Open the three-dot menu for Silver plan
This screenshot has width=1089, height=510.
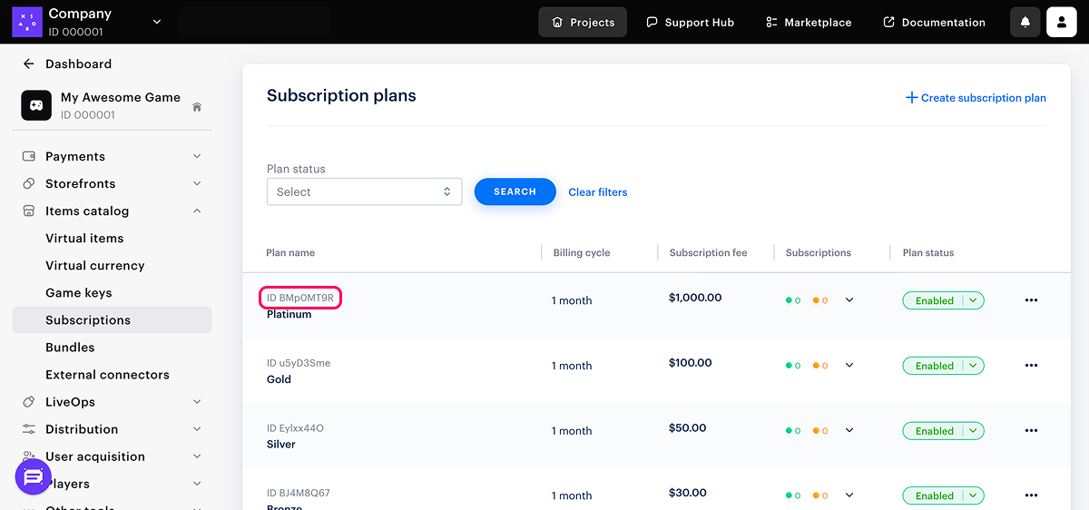coord(1031,431)
